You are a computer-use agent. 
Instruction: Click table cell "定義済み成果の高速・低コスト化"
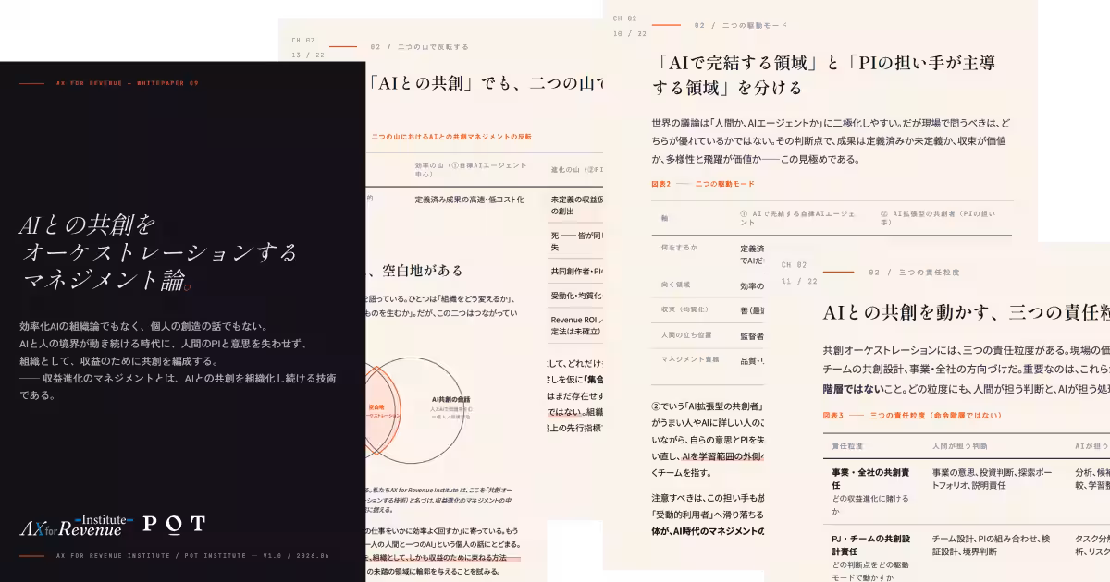469,199
